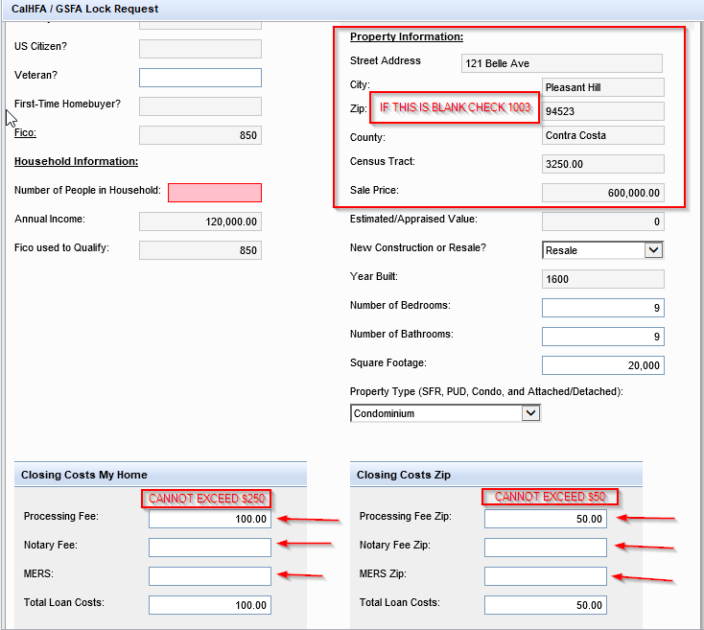Select the Number of Bedrooms field
Viewport: 704px width, 630px height.
point(603,308)
